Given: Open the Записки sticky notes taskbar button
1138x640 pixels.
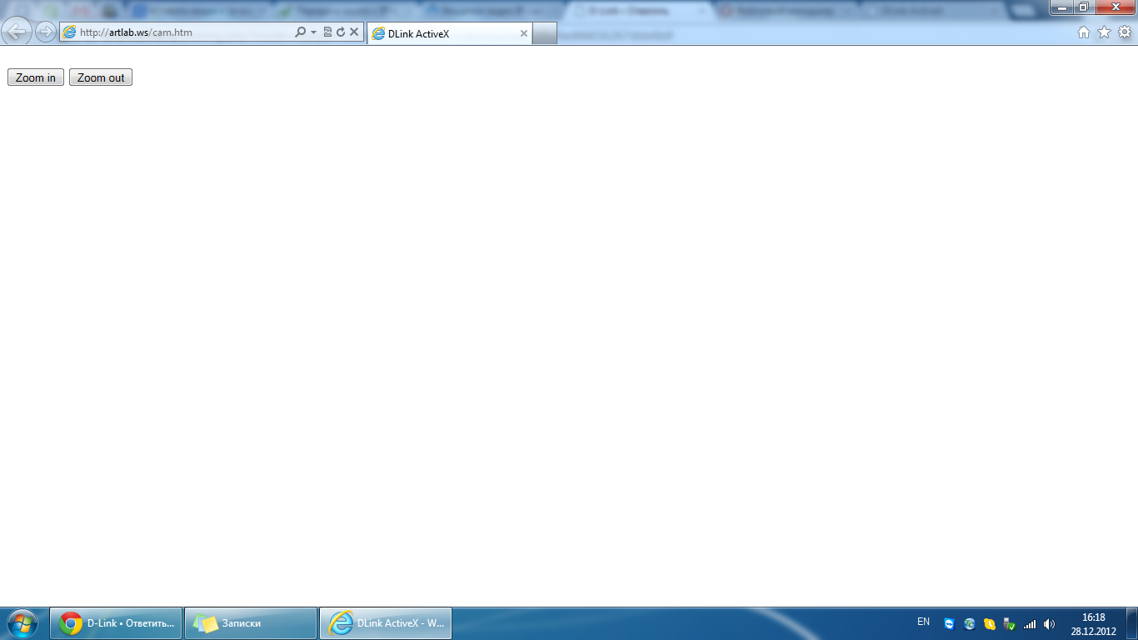Looking at the screenshot, I should point(251,623).
